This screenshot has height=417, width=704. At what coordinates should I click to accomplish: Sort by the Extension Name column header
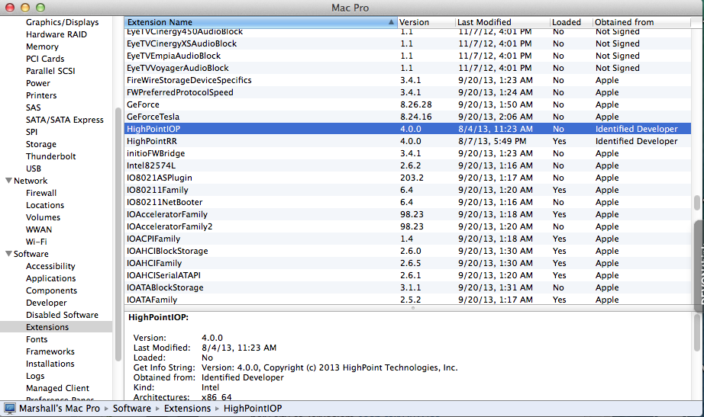[260, 22]
